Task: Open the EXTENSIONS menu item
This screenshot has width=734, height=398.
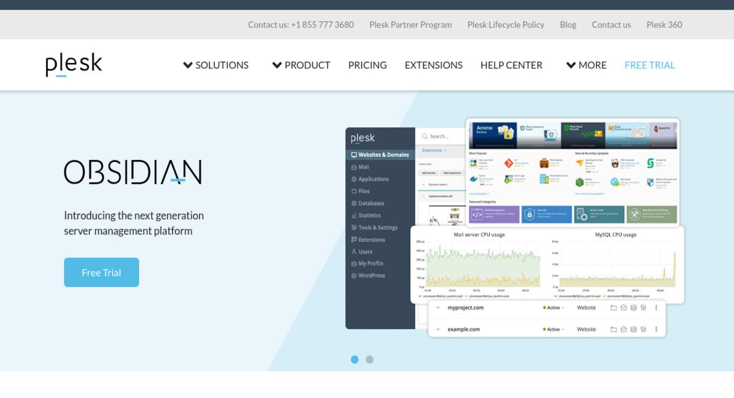Action: click(434, 65)
